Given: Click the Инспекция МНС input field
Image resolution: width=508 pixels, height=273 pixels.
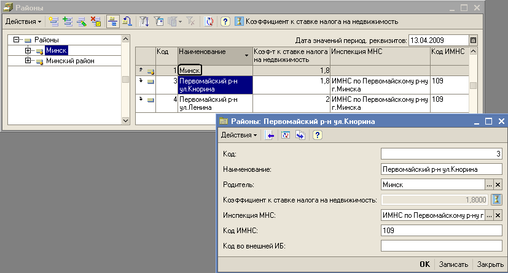Looking at the screenshot, I should pos(433,215).
